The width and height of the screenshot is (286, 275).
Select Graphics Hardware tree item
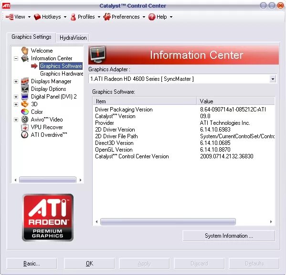pyautogui.click(x=62, y=74)
